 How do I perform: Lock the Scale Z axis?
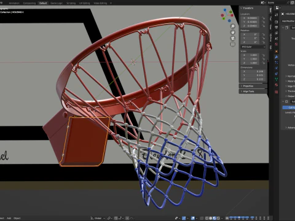[x=264, y=63]
